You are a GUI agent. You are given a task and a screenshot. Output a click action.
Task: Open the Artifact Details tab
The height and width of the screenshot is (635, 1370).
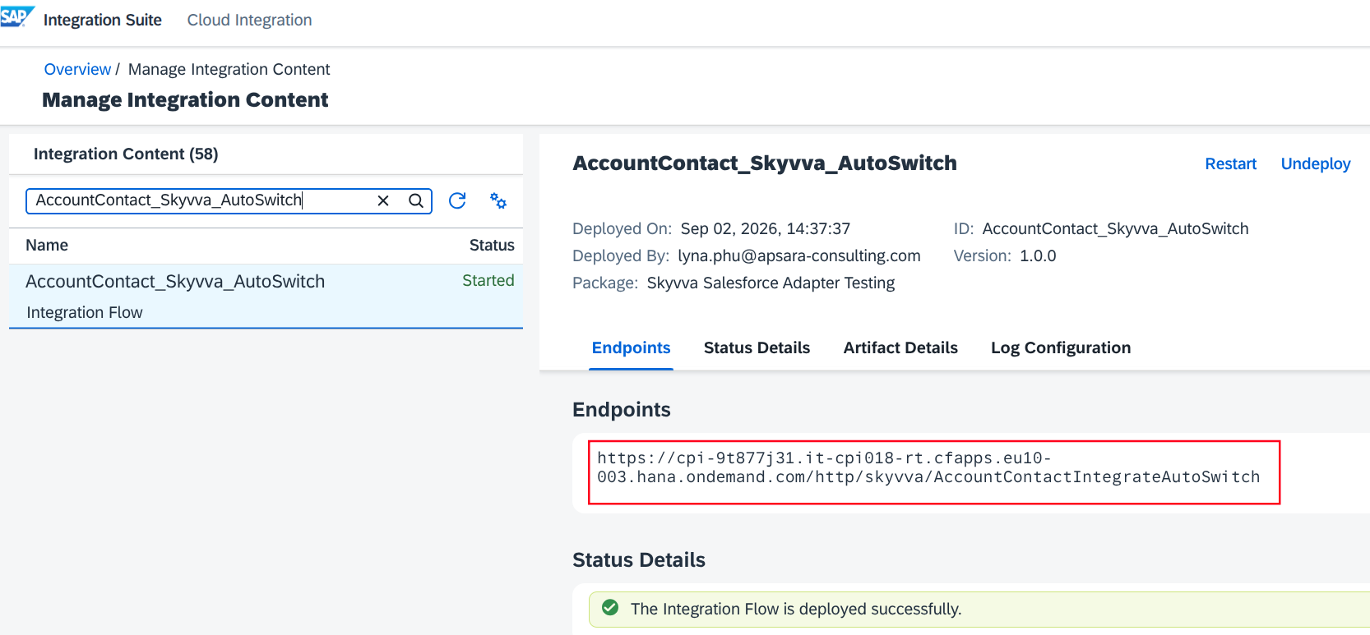tap(900, 347)
